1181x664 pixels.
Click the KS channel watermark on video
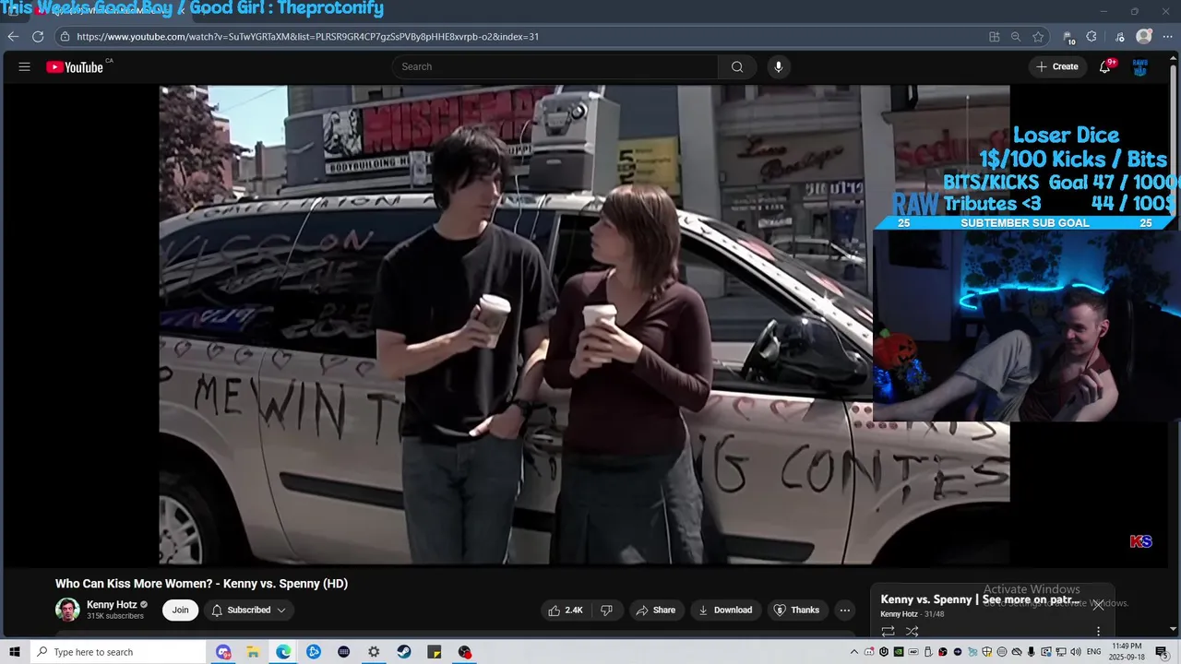(1140, 541)
